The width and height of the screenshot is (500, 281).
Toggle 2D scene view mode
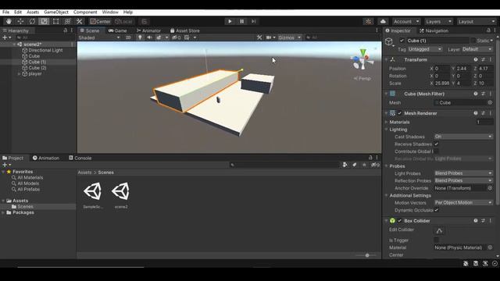[x=128, y=37]
